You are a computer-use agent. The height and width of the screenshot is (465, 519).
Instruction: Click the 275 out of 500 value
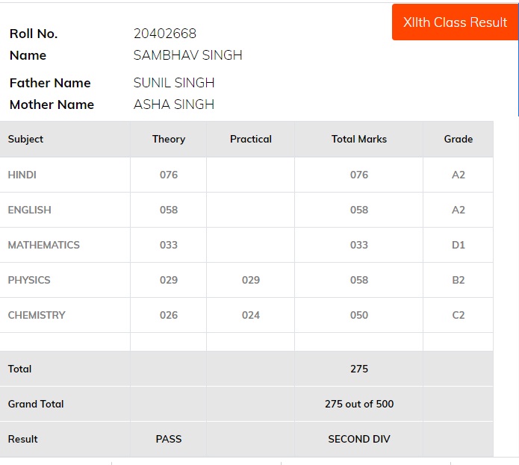(359, 404)
